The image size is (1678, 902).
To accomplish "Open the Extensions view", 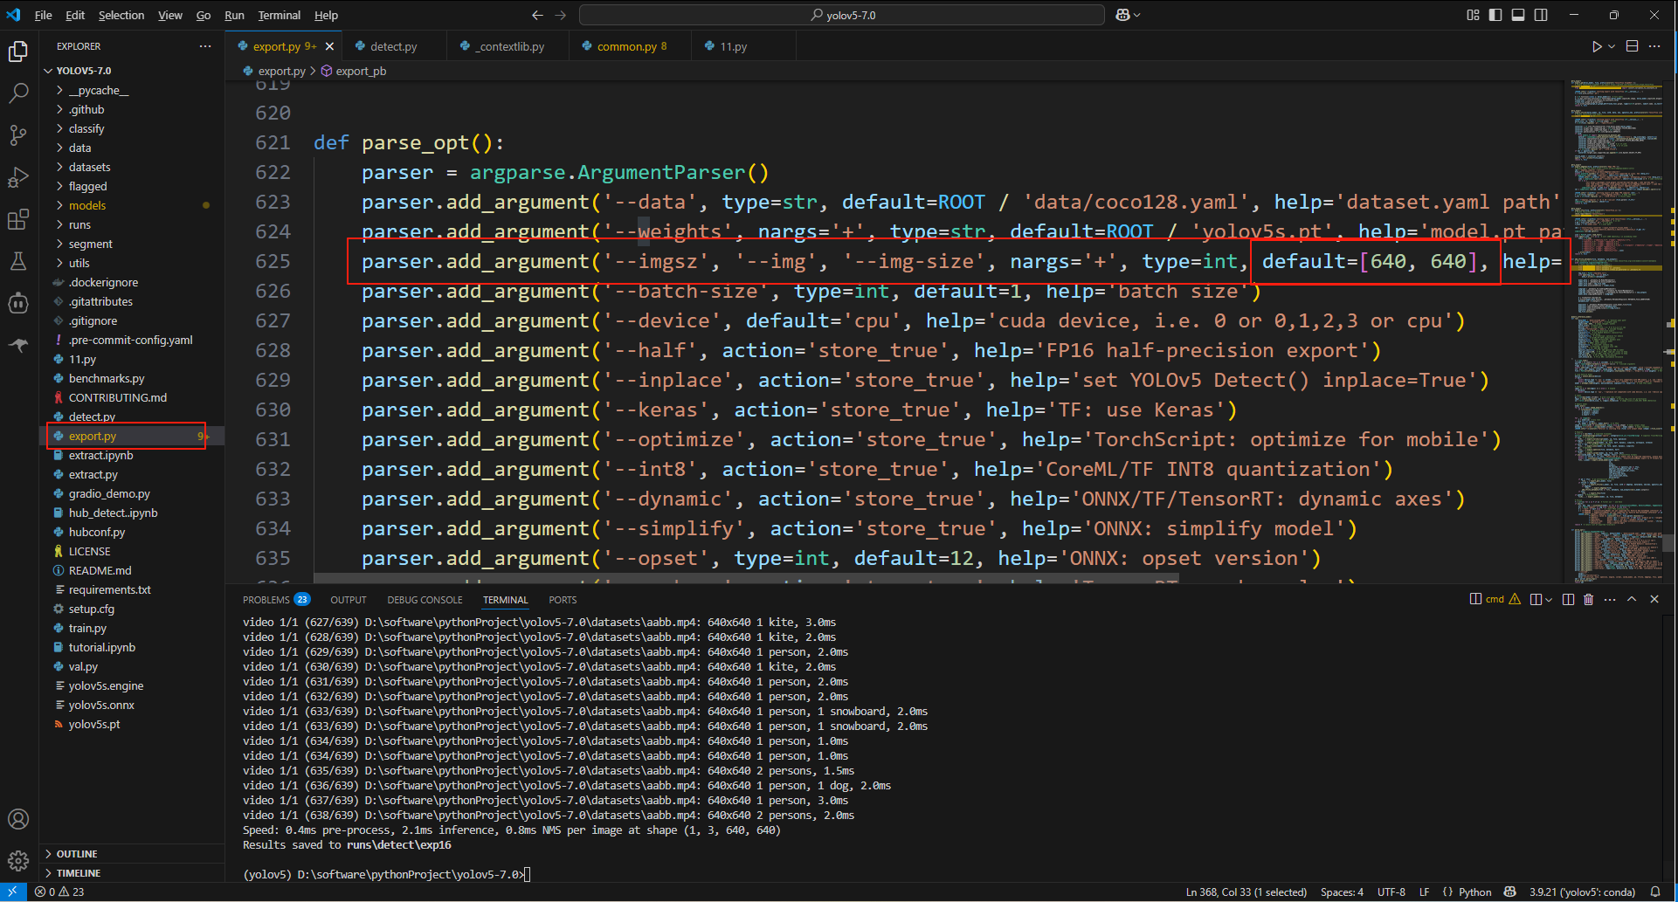I will coord(18,219).
